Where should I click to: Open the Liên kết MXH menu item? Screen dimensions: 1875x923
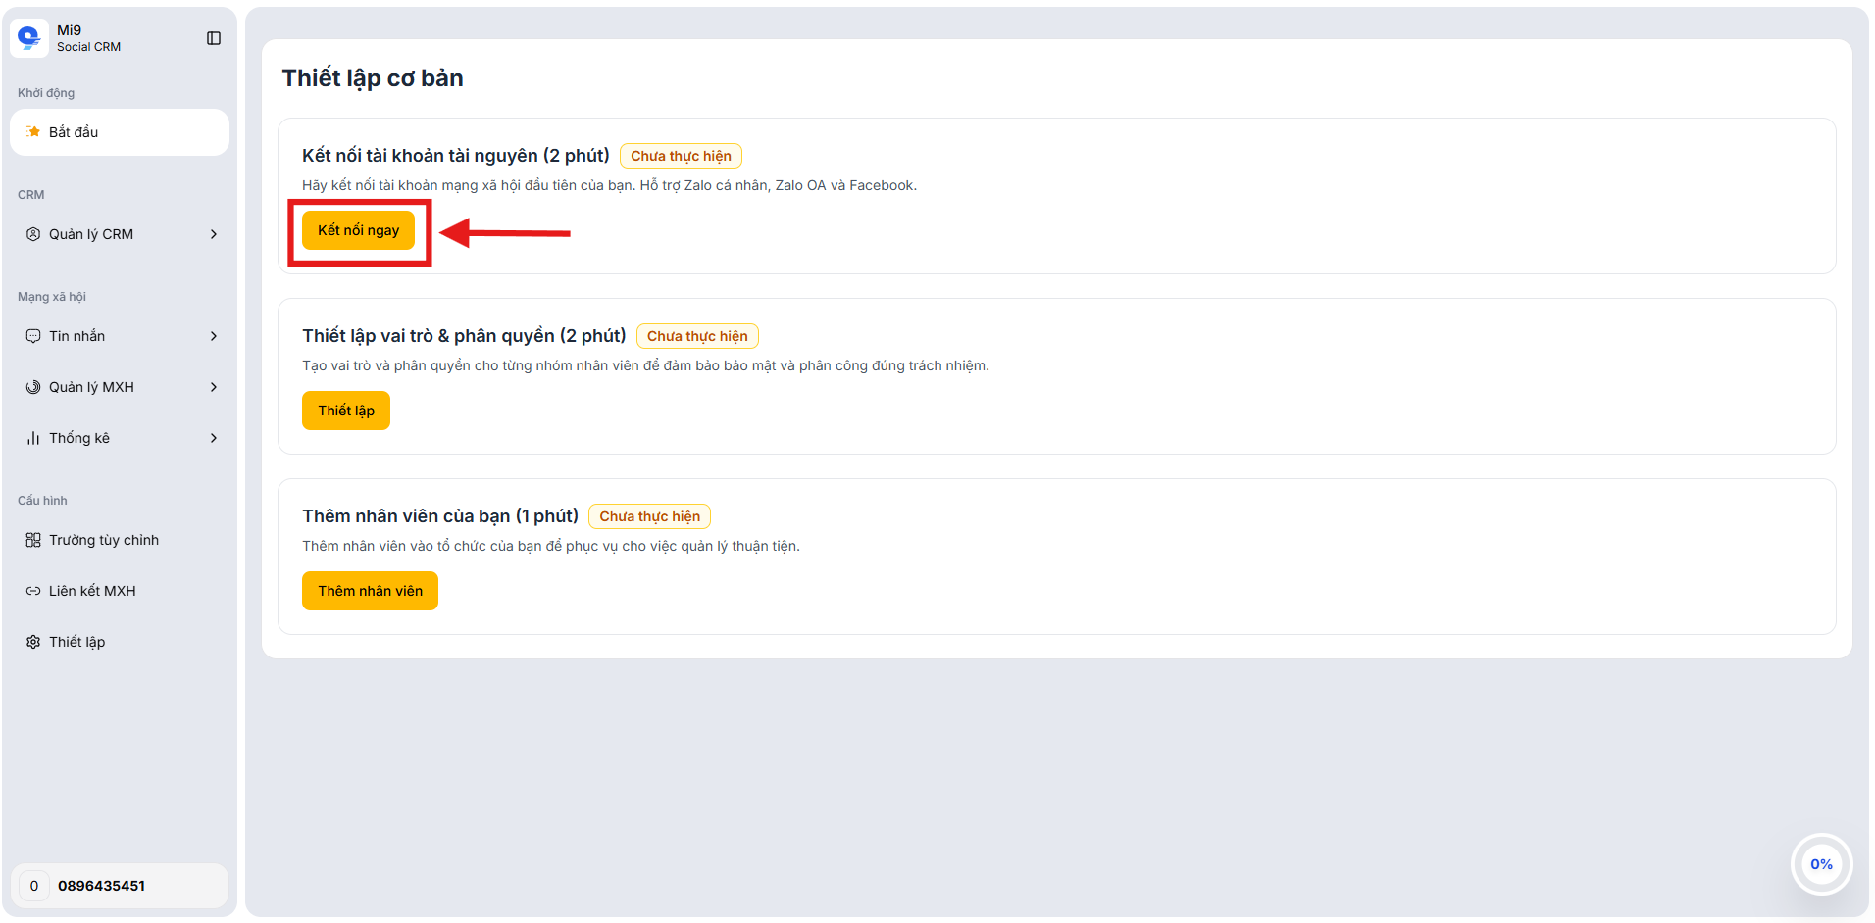click(92, 591)
